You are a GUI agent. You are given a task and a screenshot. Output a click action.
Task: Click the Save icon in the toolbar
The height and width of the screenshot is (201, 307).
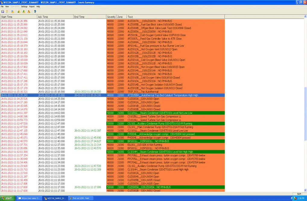pyautogui.click(x=3, y=11)
